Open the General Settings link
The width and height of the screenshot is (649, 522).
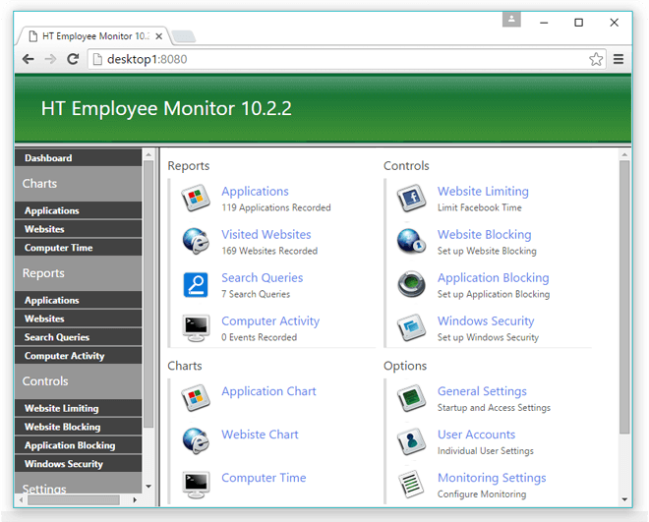482,391
